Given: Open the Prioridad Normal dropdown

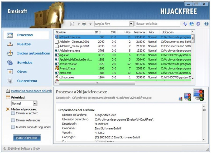Looking at the screenshot, I should click(x=24, y=104).
